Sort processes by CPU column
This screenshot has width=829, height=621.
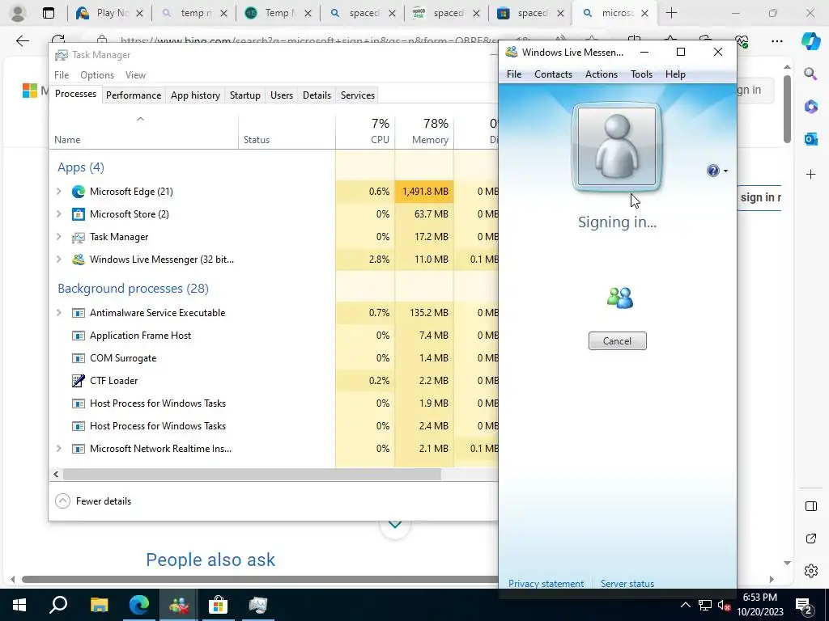(365, 131)
